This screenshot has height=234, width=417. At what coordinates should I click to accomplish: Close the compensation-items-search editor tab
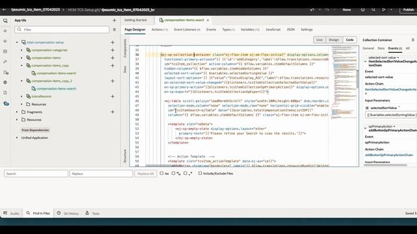point(208,20)
